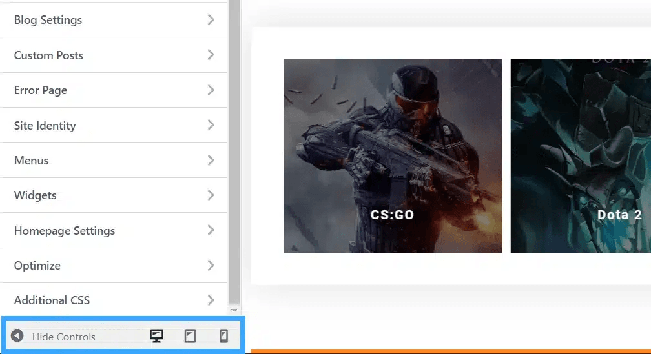Open the Error Page panel
This screenshot has width=651, height=354.
[114, 90]
